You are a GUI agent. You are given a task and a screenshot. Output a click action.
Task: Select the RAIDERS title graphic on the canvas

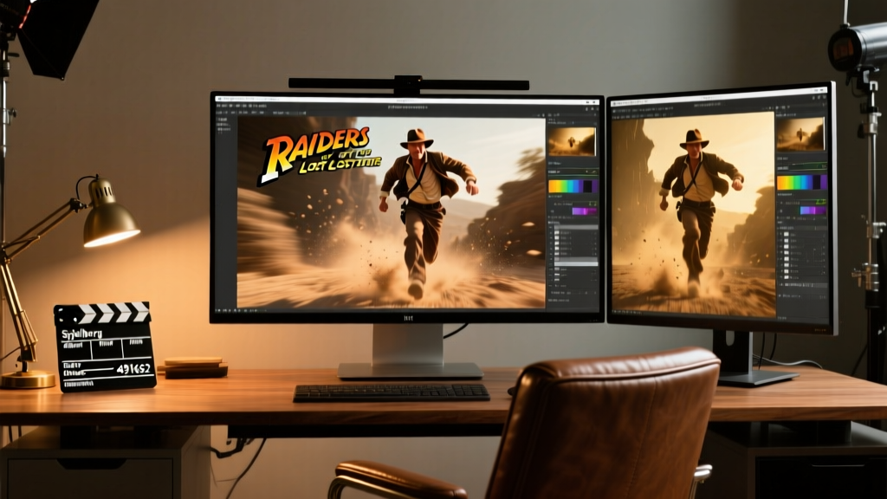pyautogui.click(x=320, y=155)
